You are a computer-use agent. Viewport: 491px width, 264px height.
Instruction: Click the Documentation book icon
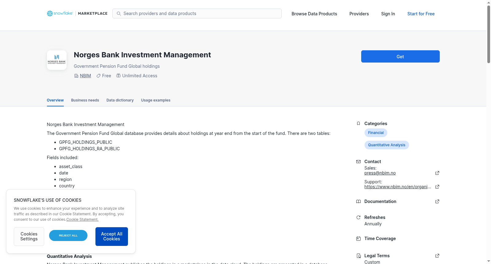coord(358,201)
